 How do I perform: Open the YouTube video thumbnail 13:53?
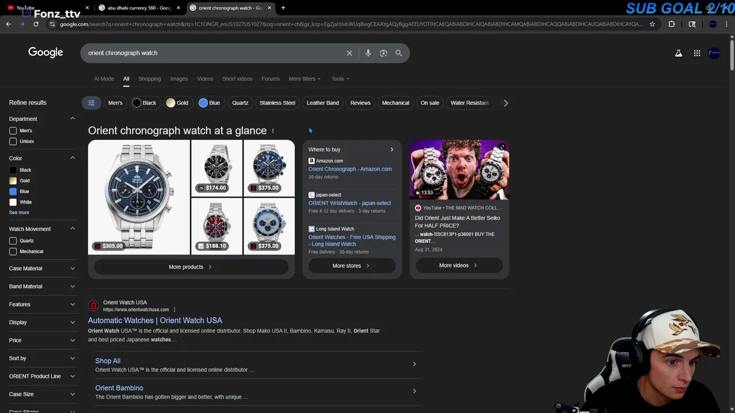pos(459,170)
